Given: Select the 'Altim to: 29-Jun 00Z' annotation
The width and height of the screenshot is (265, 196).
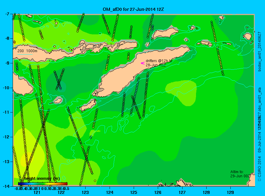Looking at the screenshot, I should [240, 174].
